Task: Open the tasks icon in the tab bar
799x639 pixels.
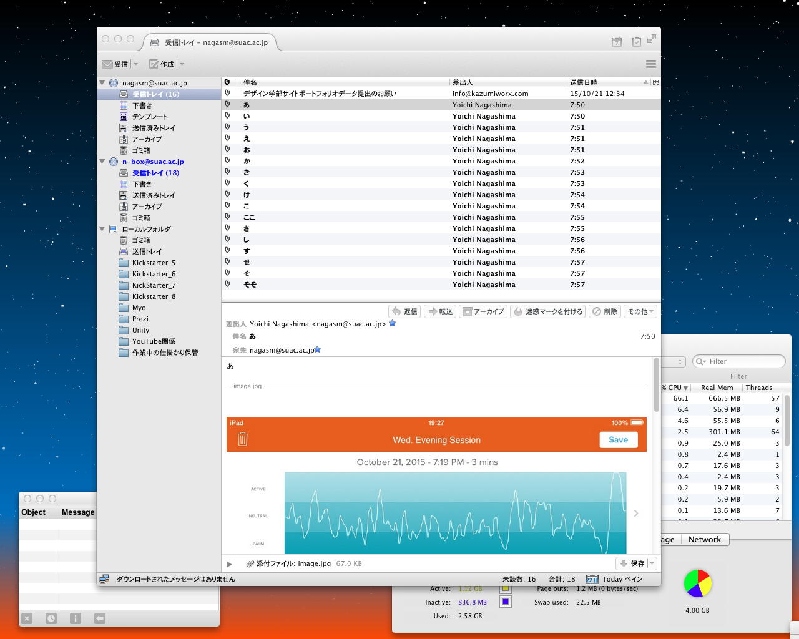Action: tap(636, 42)
